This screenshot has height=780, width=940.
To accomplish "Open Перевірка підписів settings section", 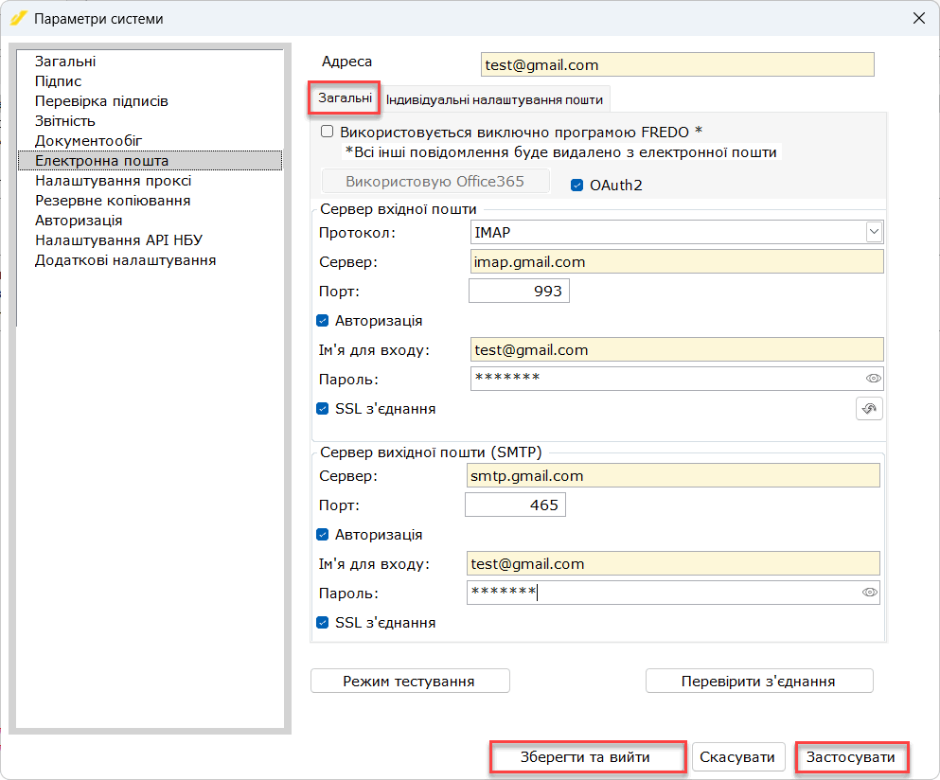I will pos(101,100).
